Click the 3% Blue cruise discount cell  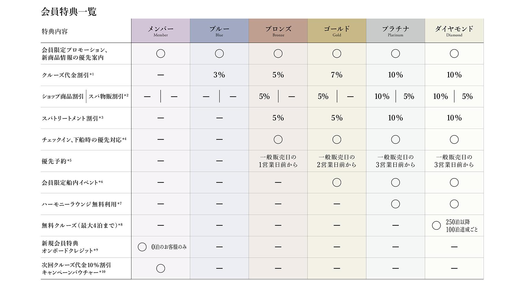point(219,75)
